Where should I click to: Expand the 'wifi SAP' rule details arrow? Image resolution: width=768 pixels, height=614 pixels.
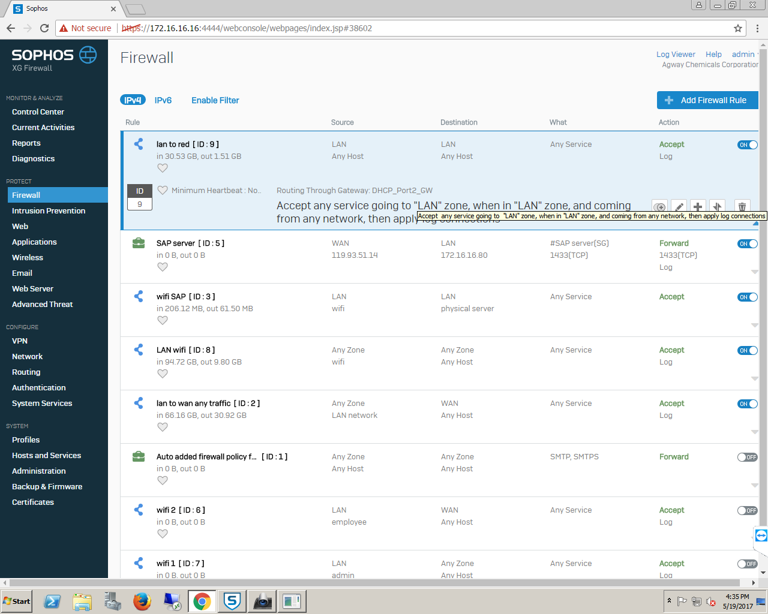pyautogui.click(x=755, y=325)
